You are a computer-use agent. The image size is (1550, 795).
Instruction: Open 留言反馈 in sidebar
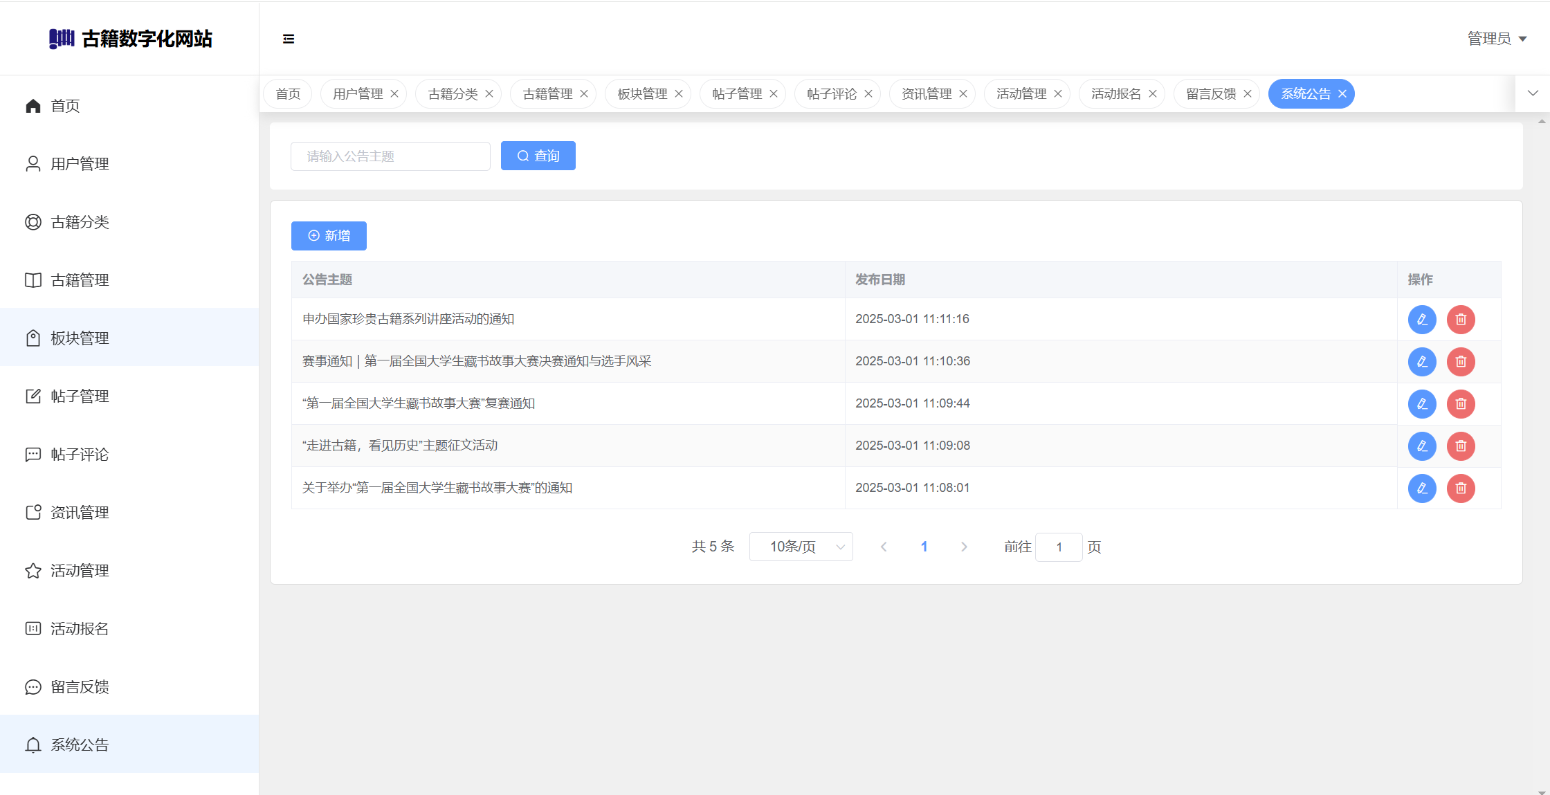[x=80, y=687]
